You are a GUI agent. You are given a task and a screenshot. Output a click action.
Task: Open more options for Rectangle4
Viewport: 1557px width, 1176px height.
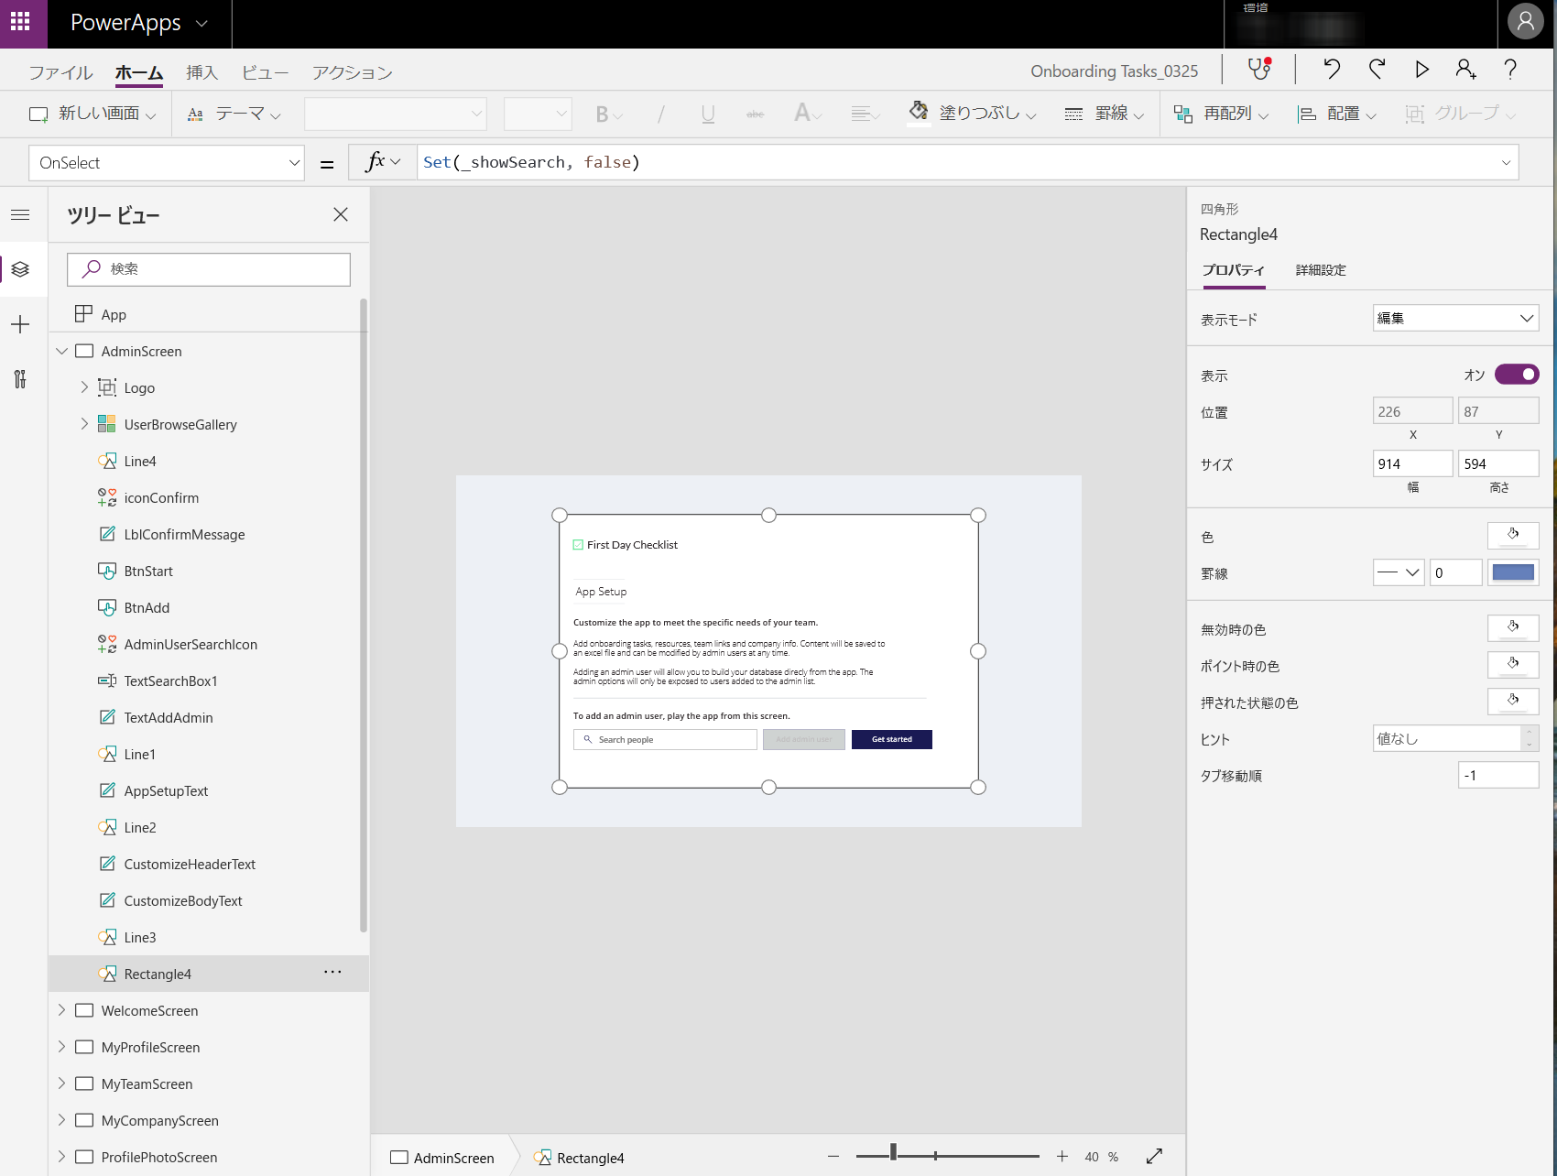pyautogui.click(x=332, y=973)
